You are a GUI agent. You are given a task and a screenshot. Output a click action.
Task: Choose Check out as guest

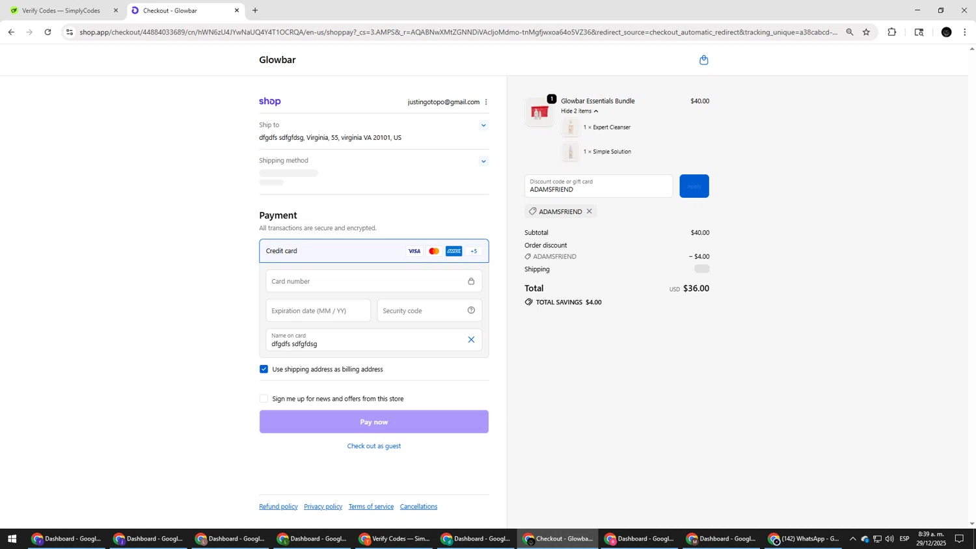(x=374, y=446)
